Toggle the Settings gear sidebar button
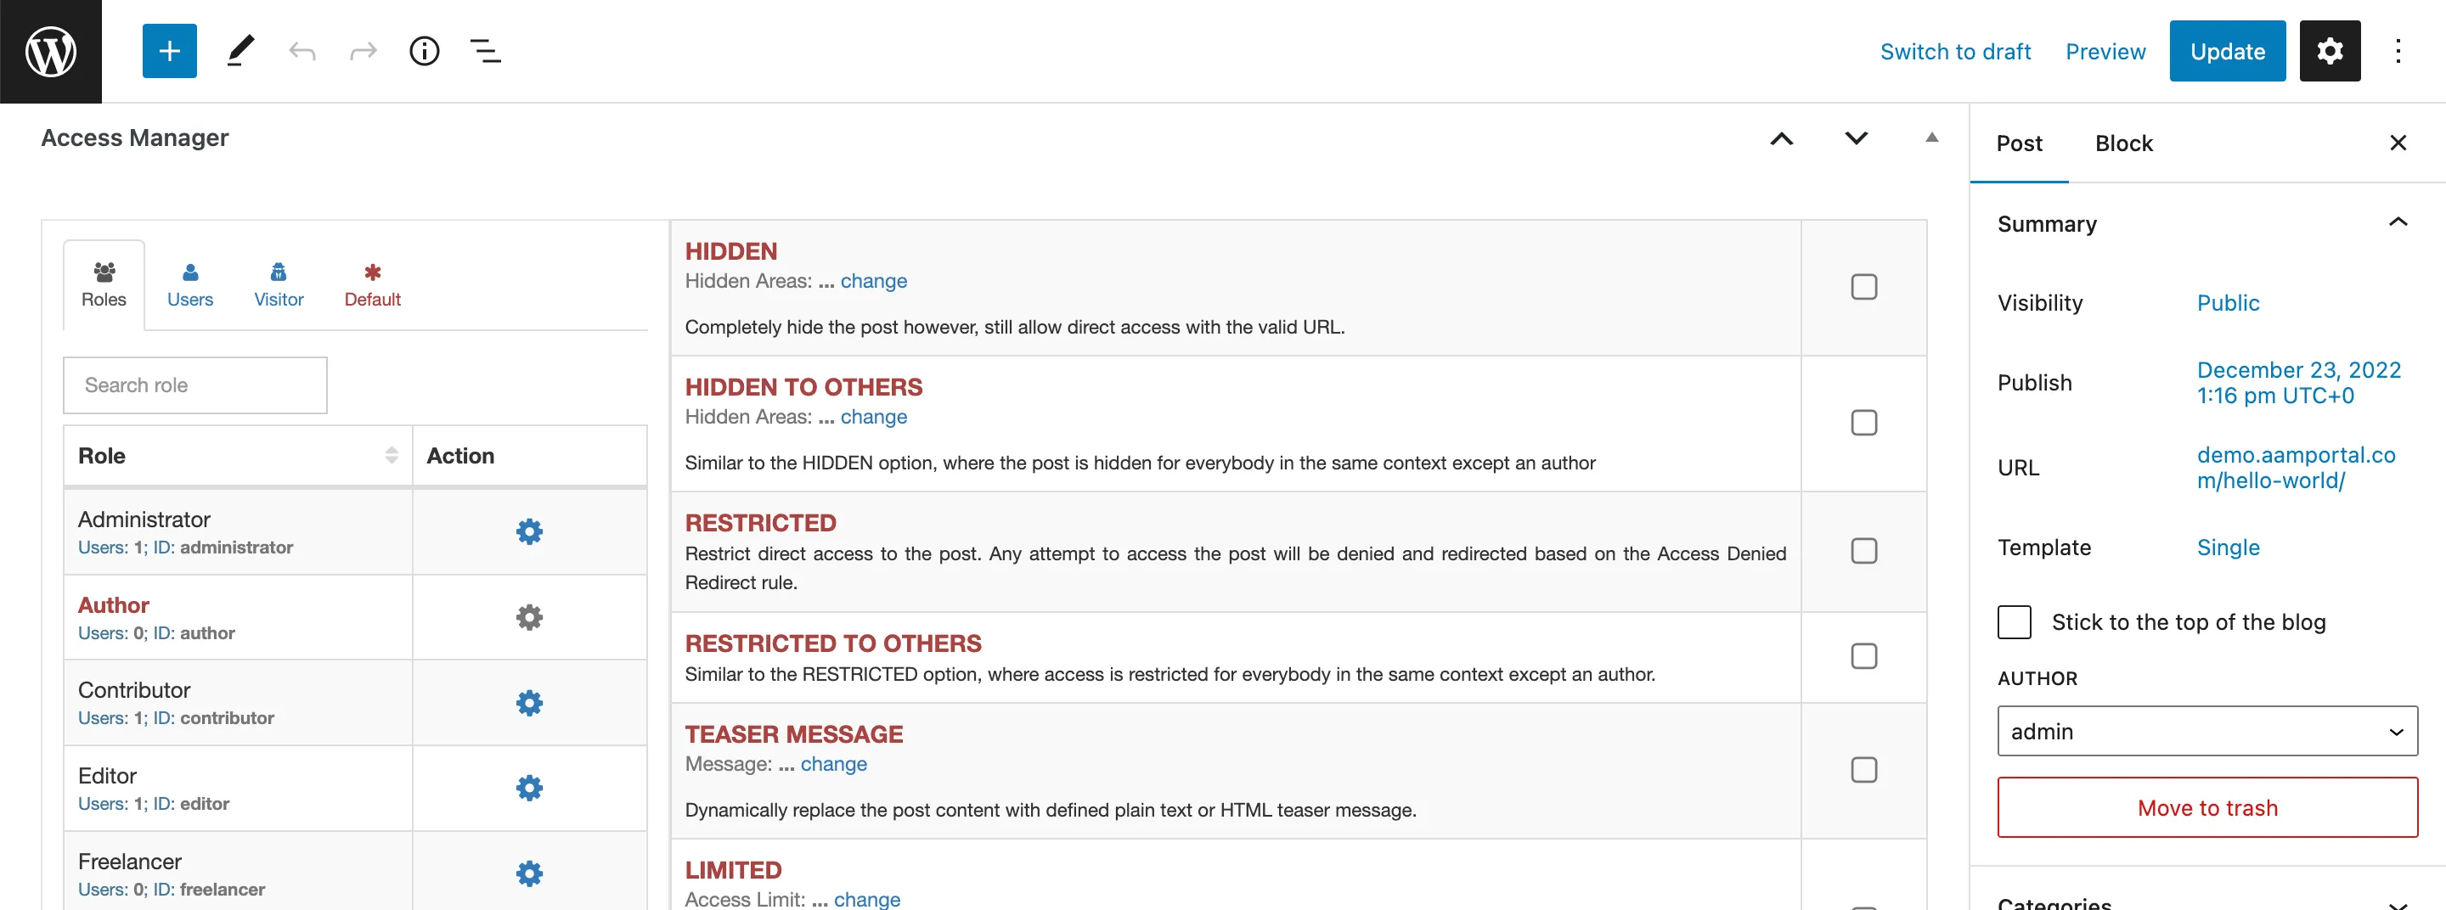This screenshot has height=910, width=2446. (2329, 51)
